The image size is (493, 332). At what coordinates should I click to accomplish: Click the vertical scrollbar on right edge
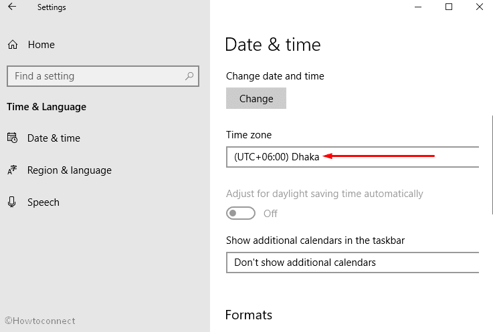pyautogui.click(x=492, y=165)
